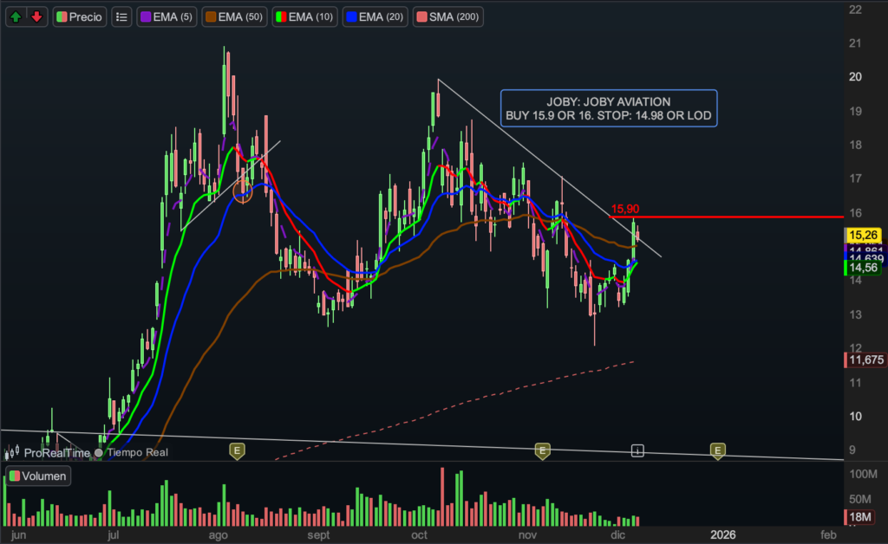Open the Precio settings button
This screenshot has height=544, width=888.
79,16
